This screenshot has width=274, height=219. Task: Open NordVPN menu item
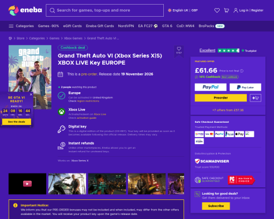[x=126, y=26]
